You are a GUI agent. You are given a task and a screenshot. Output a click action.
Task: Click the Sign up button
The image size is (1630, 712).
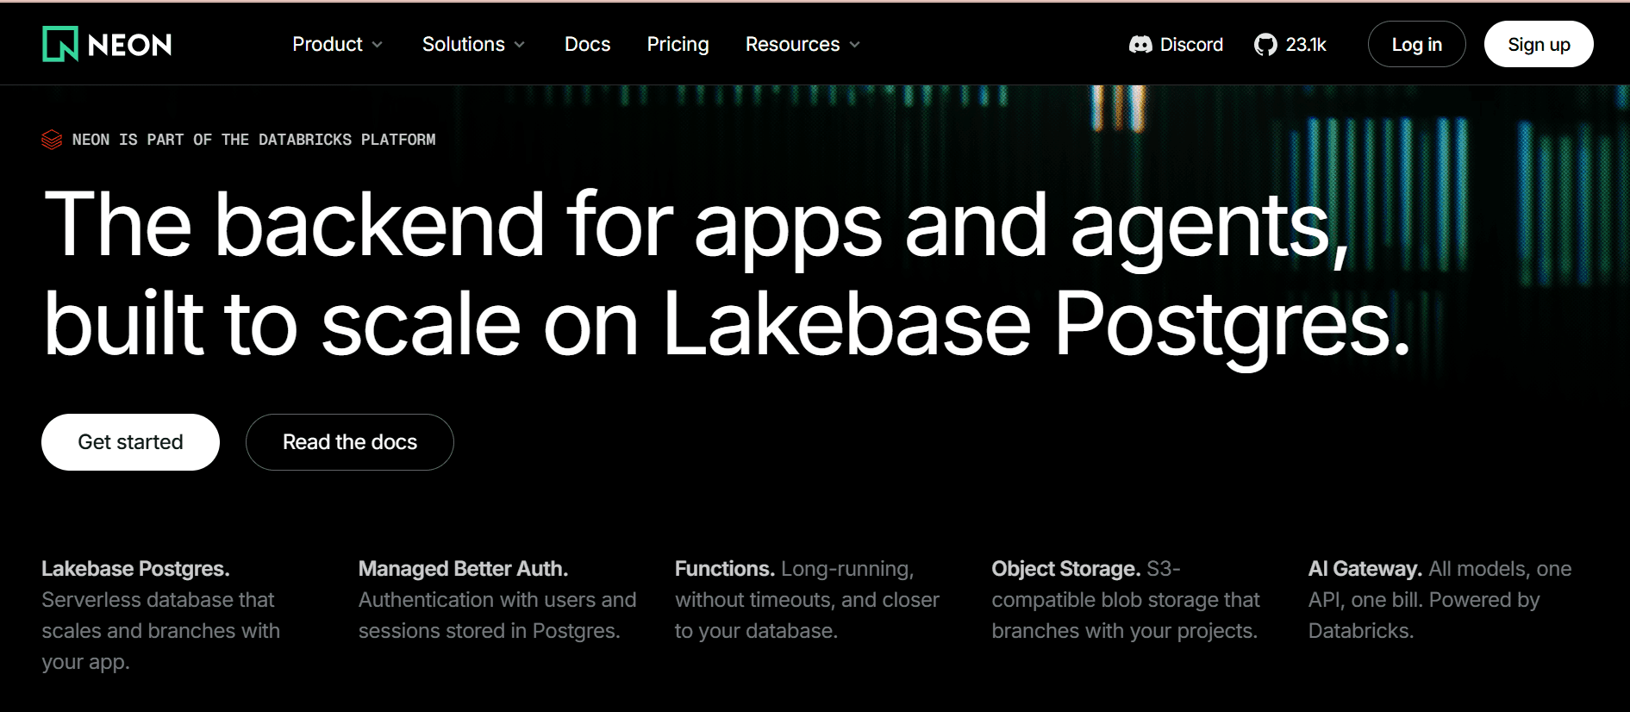tap(1539, 44)
